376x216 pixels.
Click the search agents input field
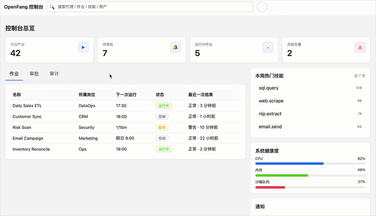pyautogui.click(x=153, y=7)
